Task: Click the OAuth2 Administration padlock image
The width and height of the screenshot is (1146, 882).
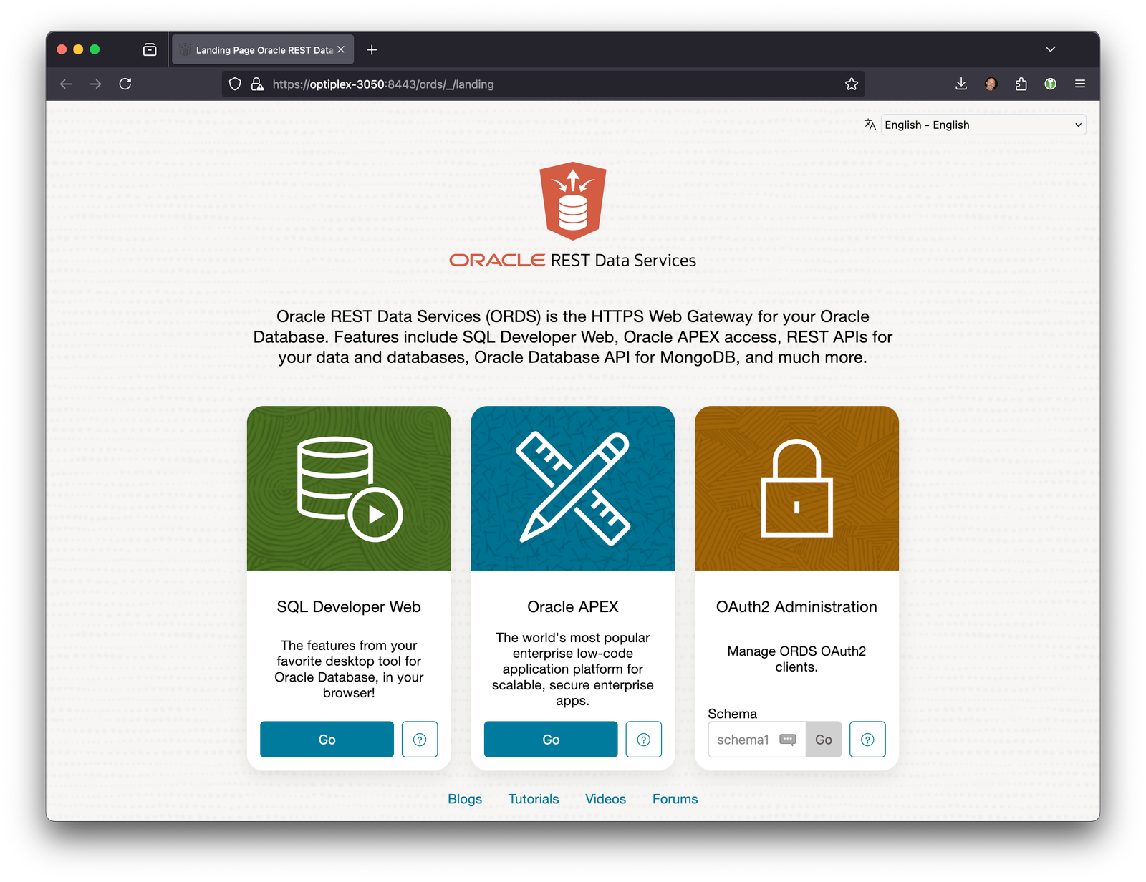Action: 796,488
